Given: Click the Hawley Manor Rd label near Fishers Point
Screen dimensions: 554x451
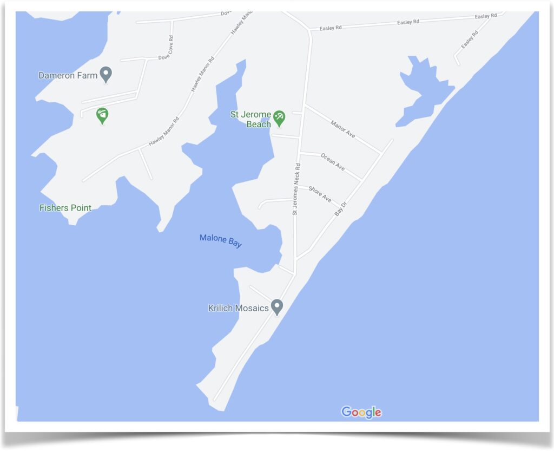Looking at the screenshot, I should (x=164, y=131).
